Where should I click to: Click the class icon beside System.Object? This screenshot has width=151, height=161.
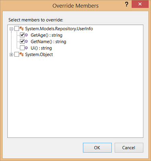pos(22,54)
